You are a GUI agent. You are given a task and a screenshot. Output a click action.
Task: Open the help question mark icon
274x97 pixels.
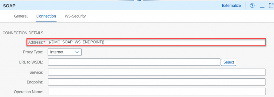pos(252,6)
